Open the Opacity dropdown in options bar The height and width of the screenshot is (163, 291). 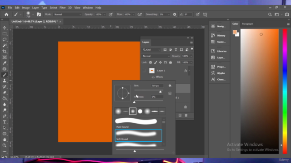(x=105, y=14)
